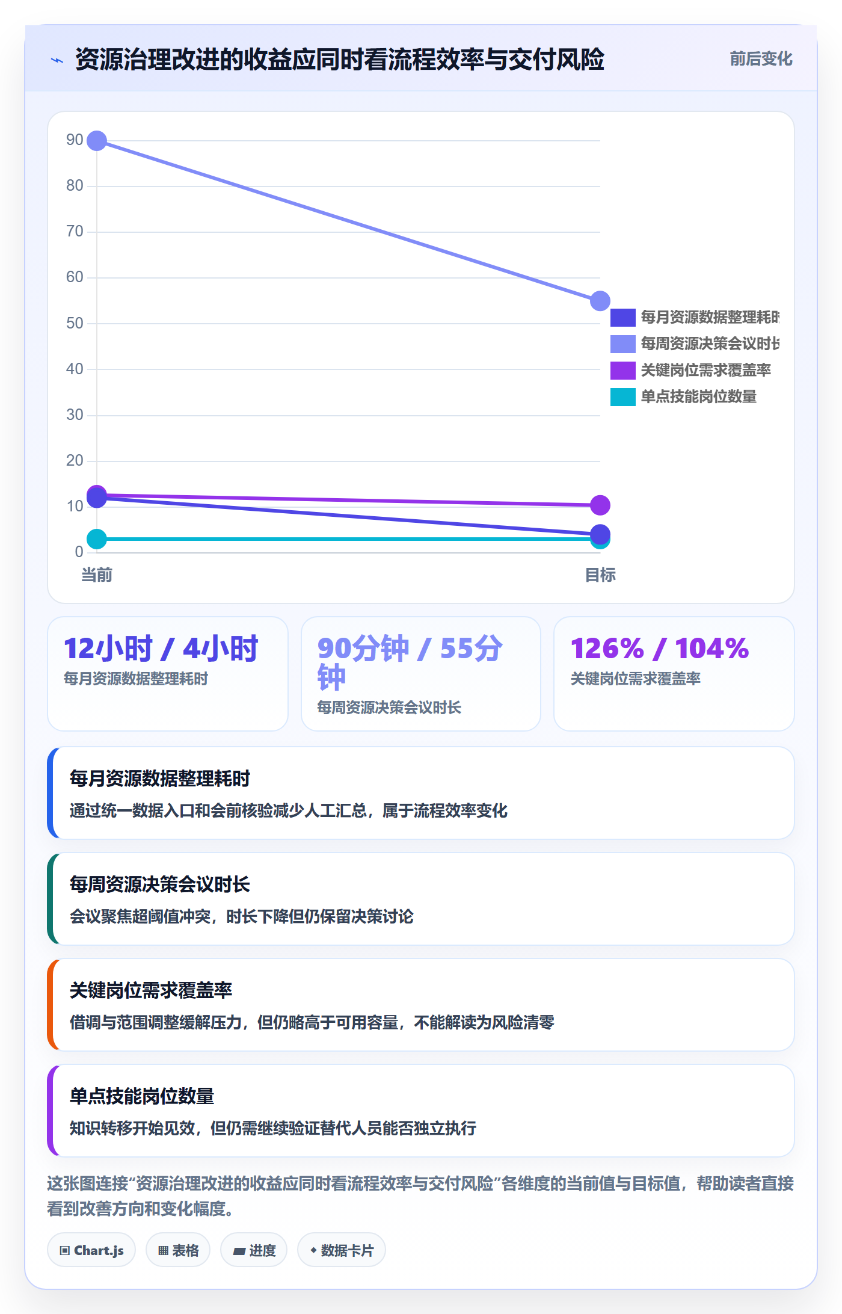Image resolution: width=842 pixels, height=1314 pixels.
Task: Click the 单点技能岗位数量 legend label
Action: point(698,396)
